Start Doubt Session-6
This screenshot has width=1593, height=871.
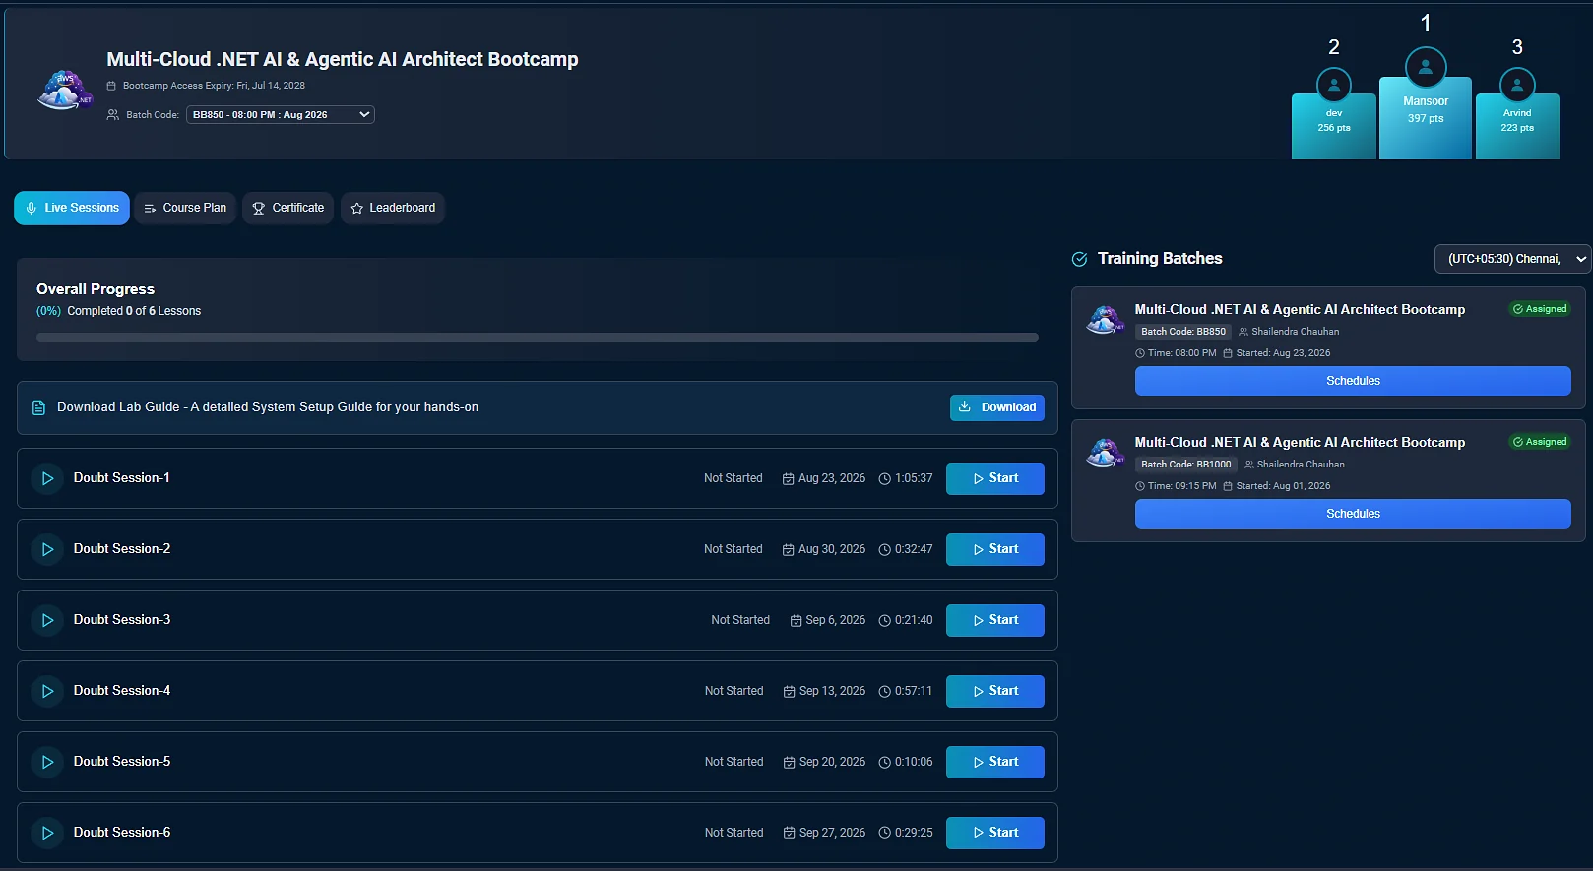pos(995,833)
